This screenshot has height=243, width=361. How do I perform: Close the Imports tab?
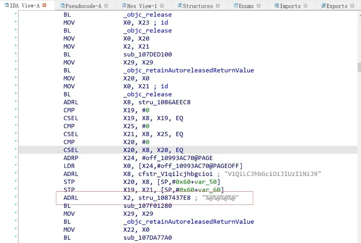305,6
